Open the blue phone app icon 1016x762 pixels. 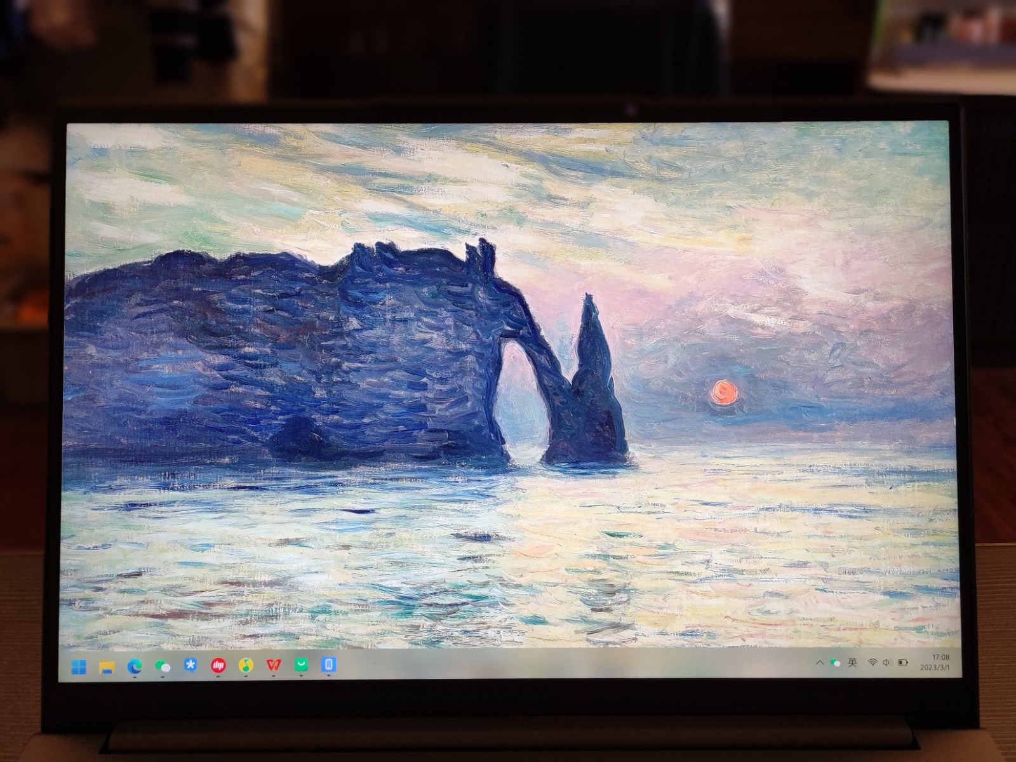pyautogui.click(x=328, y=664)
